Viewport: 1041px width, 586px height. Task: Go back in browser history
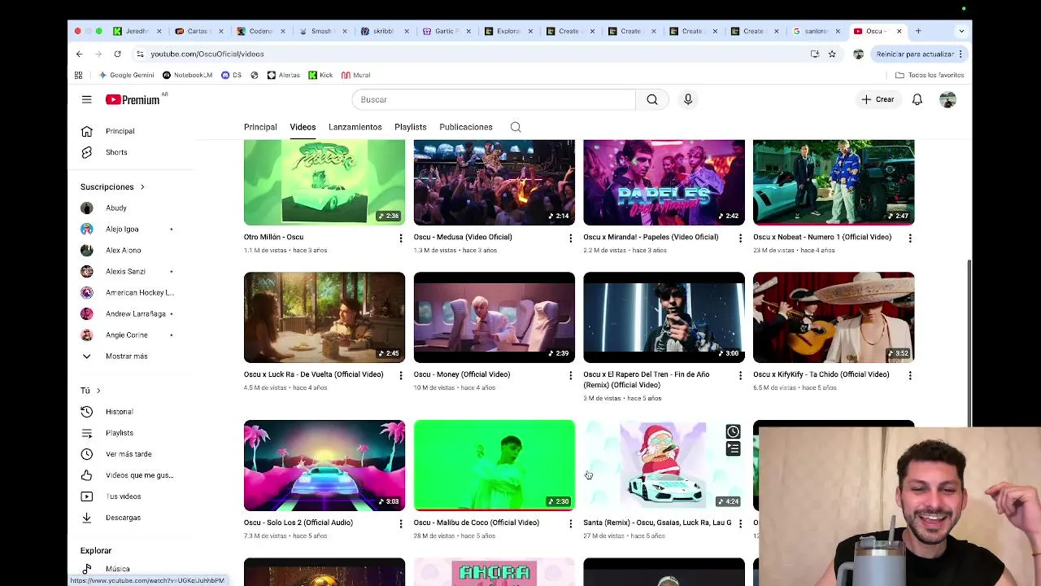click(79, 54)
